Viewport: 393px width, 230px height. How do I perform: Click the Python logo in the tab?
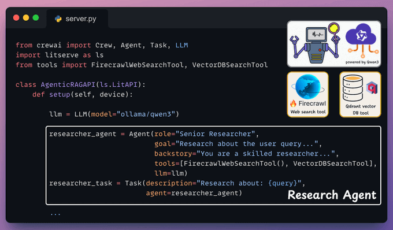tap(58, 19)
